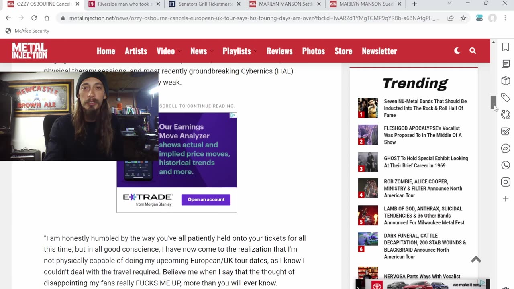
Task: Open the Artists menu item
Action: [136, 51]
